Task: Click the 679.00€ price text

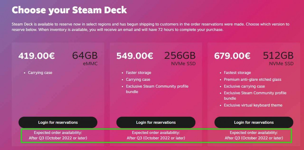Action: point(232,56)
